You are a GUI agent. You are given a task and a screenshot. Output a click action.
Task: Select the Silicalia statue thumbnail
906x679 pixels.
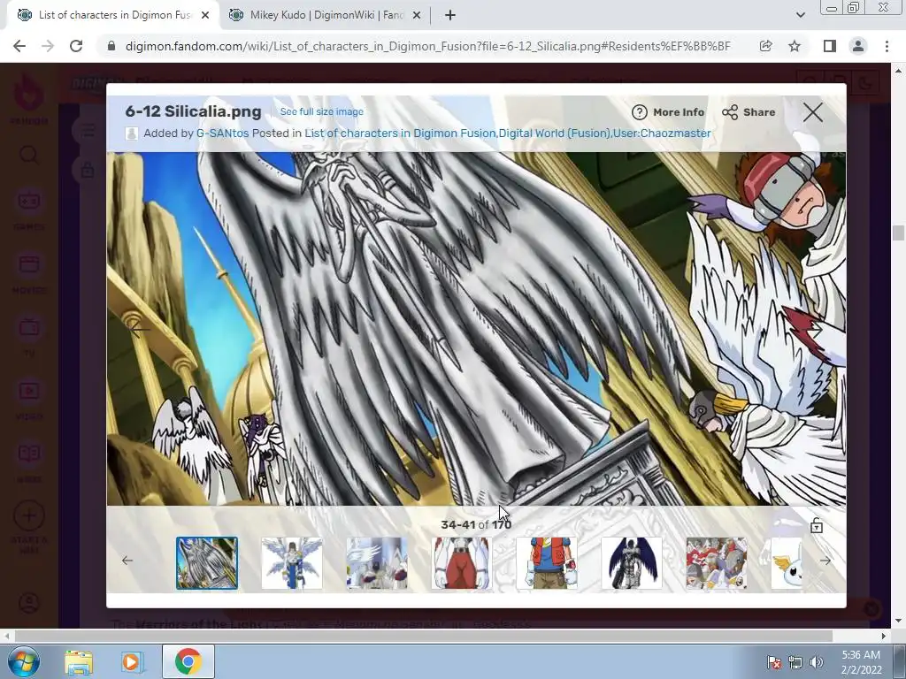(207, 563)
